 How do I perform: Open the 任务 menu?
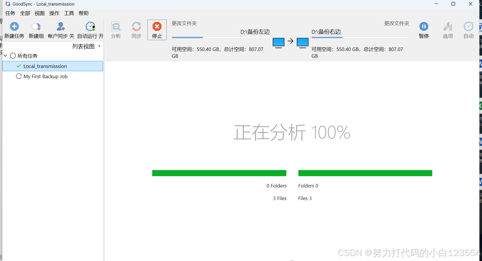point(10,13)
